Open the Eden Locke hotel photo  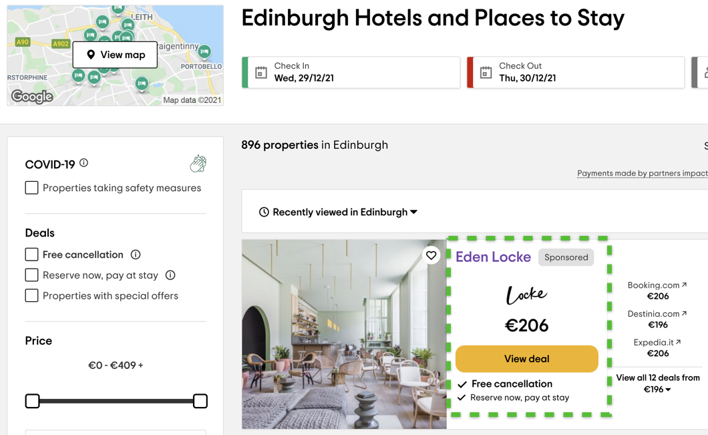pos(343,334)
